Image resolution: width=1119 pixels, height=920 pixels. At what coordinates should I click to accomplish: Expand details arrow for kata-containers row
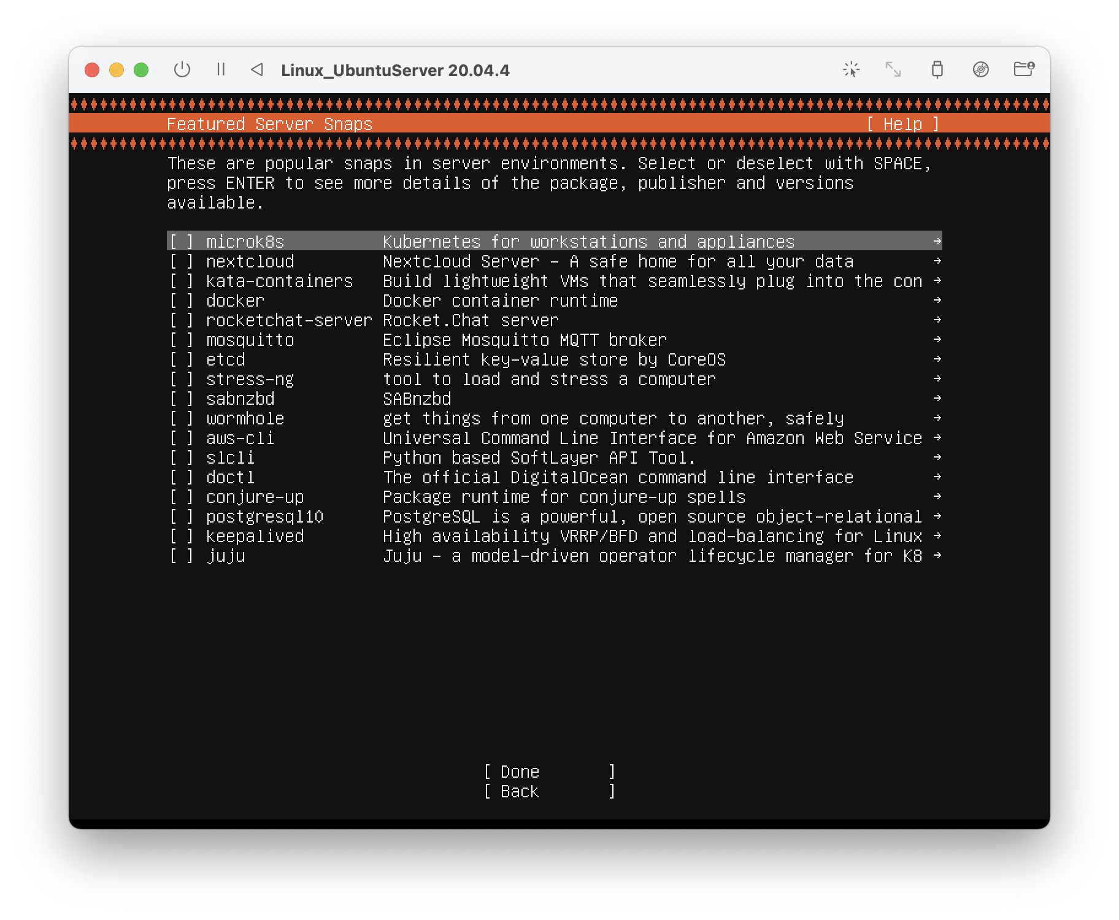coord(937,280)
